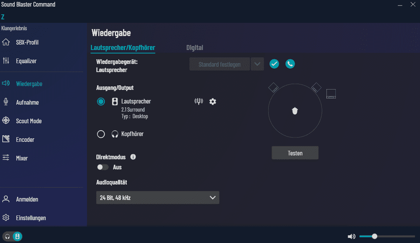The image size is (420, 243).
Task: Mute volume via bottom speaker icon
Action: pyautogui.click(x=351, y=236)
